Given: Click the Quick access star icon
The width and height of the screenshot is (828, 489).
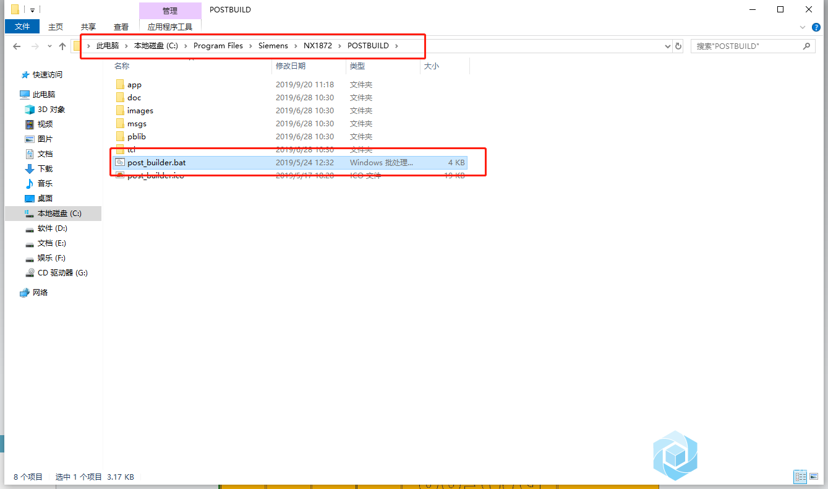Looking at the screenshot, I should (25, 74).
